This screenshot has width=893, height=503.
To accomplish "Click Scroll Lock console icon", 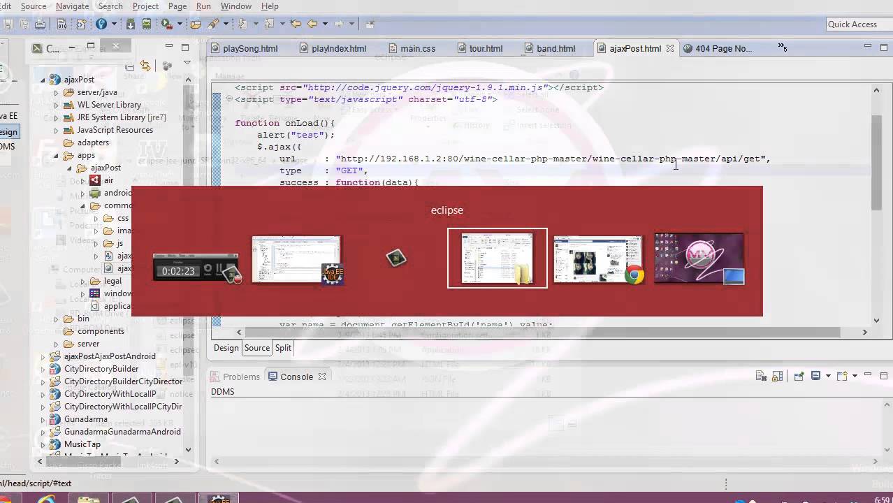I will point(777,376).
